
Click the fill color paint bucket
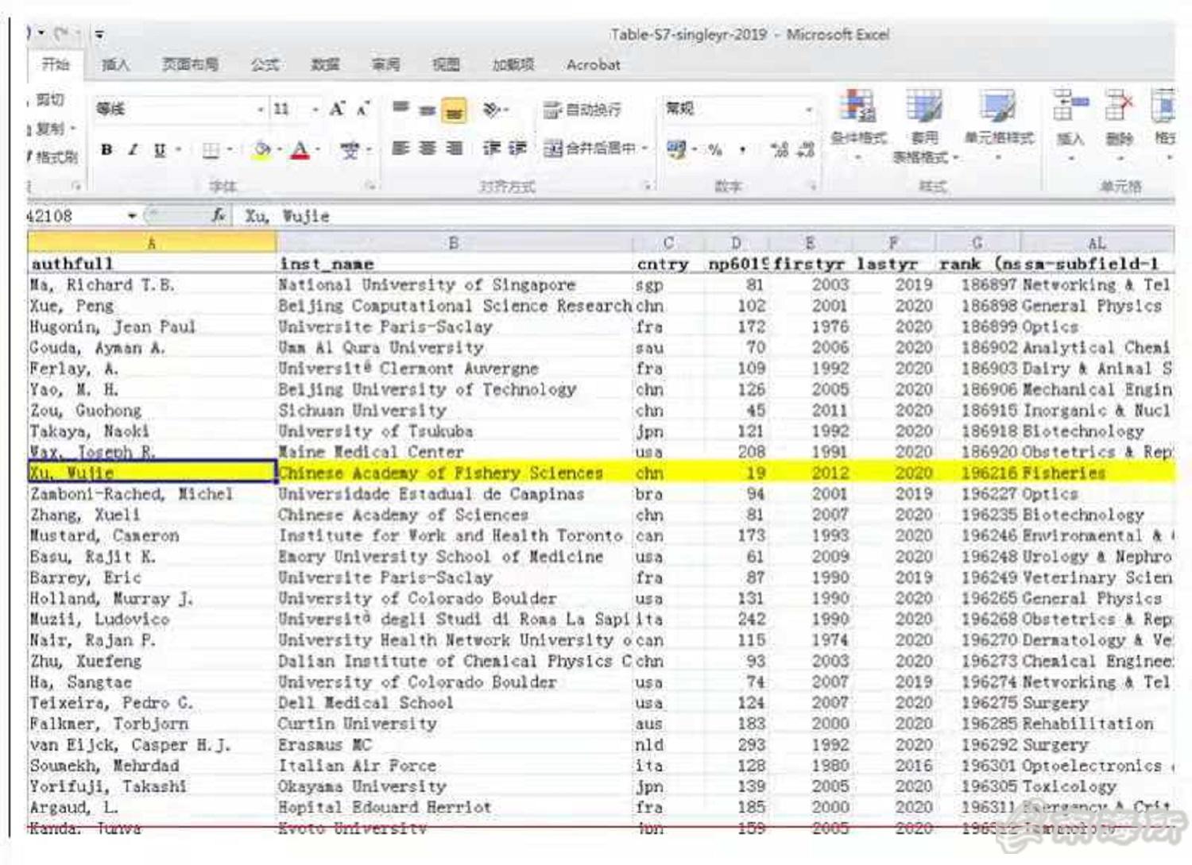pos(261,149)
